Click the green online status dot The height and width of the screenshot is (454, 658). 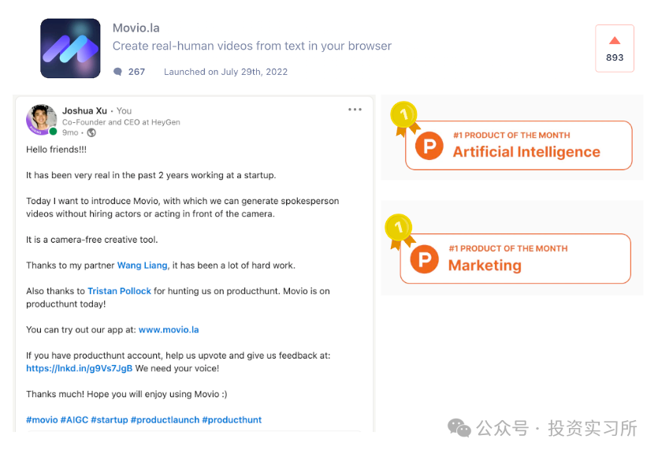coord(54,132)
